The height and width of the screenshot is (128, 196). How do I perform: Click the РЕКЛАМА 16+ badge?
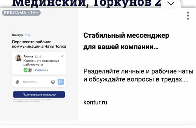21,13
